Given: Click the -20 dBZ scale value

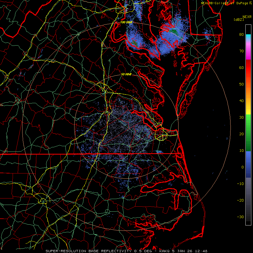Looking at the screenshot, I should point(240,200).
